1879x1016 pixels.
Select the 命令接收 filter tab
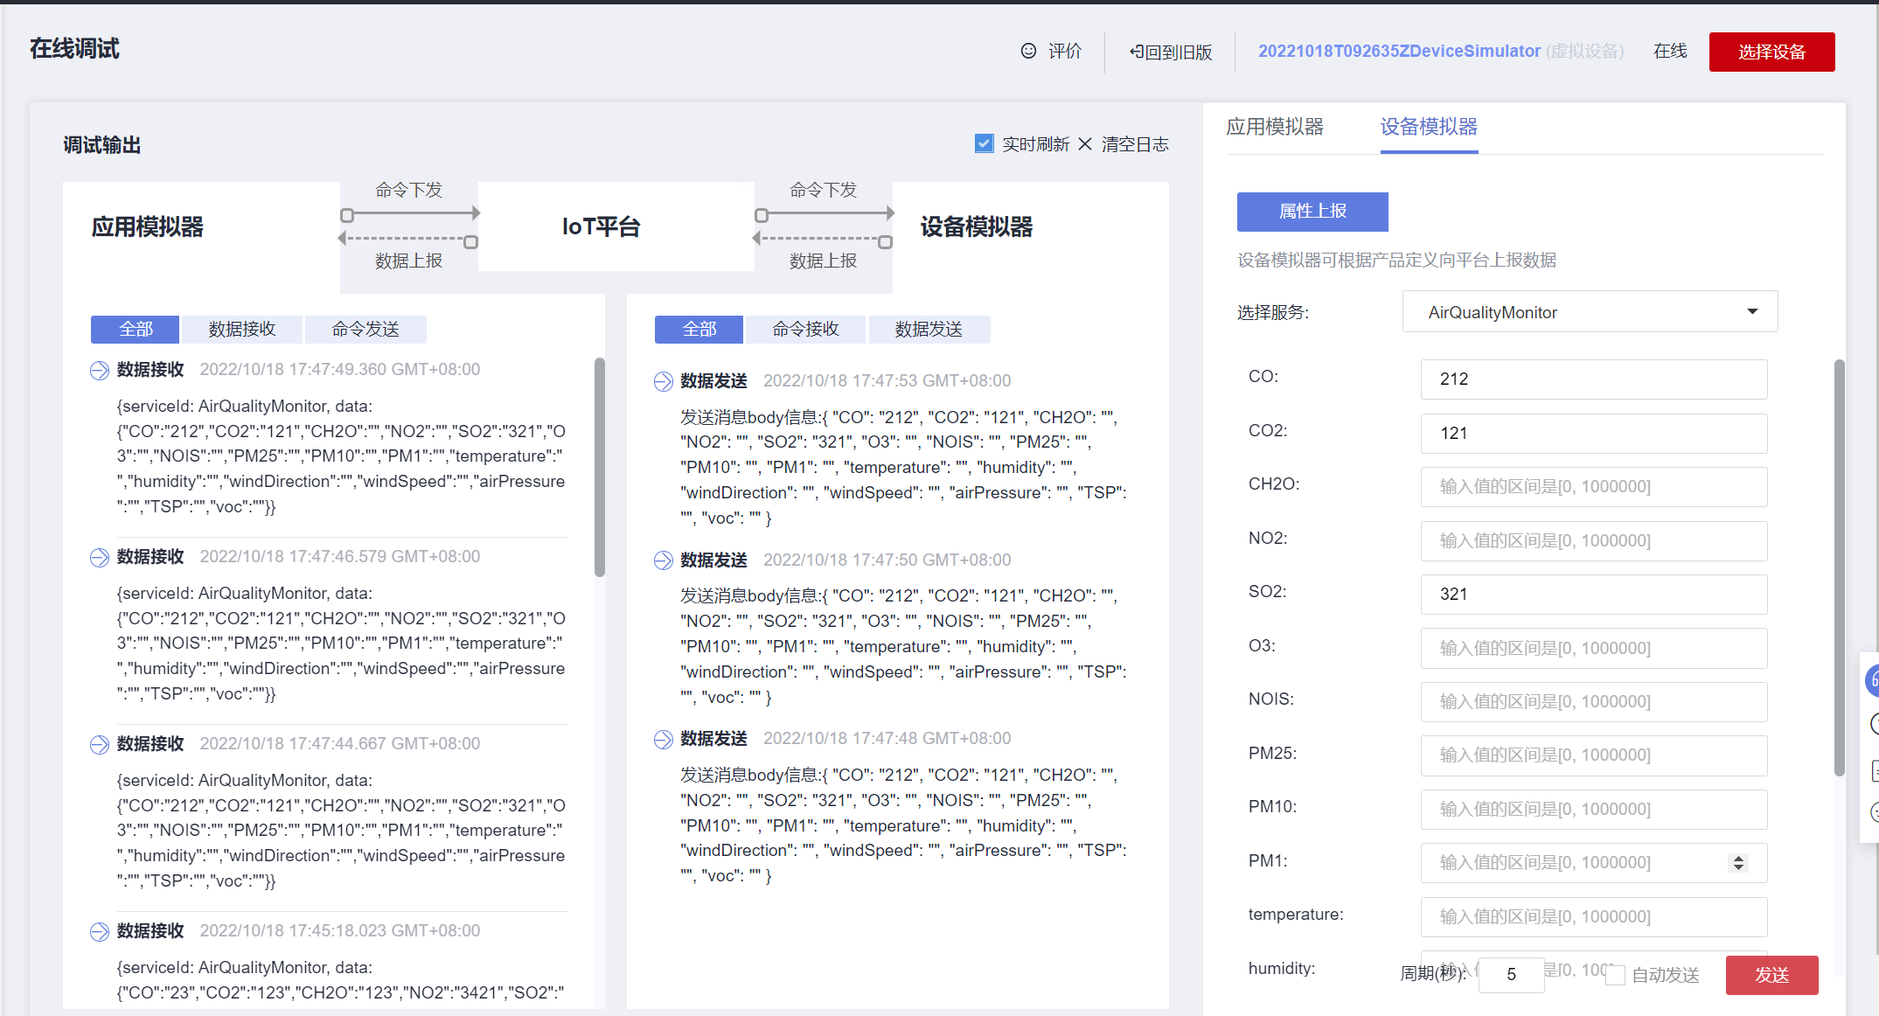pos(805,330)
